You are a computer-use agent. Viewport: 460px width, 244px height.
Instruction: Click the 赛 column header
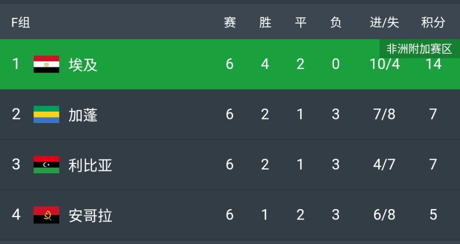tap(230, 22)
